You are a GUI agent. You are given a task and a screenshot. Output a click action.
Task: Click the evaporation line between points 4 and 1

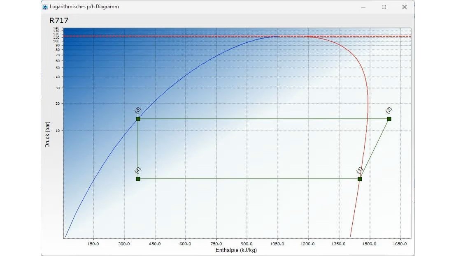247,179
